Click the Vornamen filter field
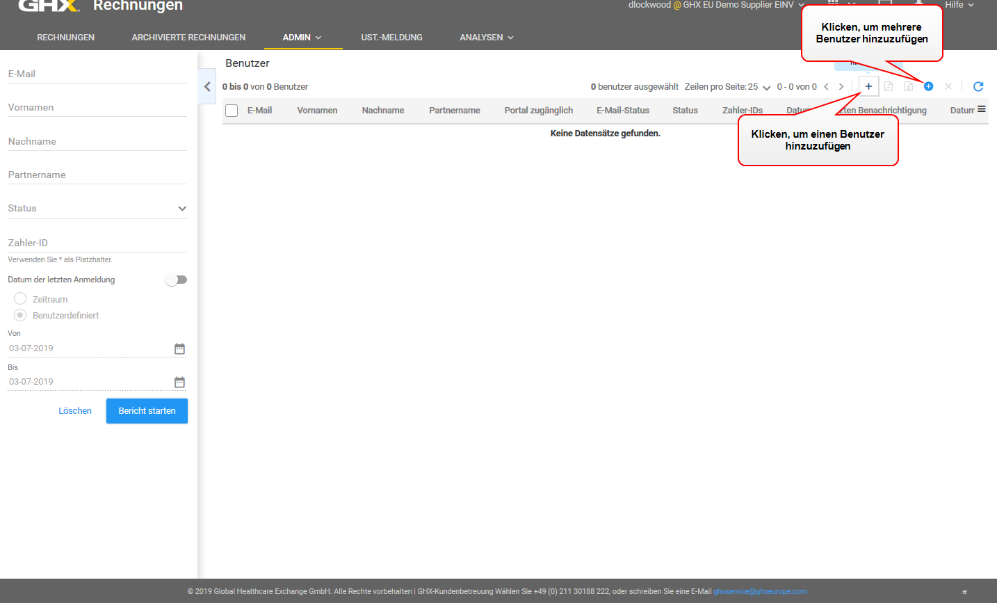This screenshot has height=603, width=997. click(97, 107)
